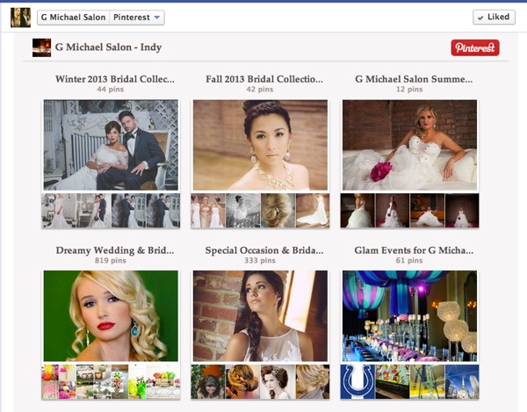Open the G Michael Salon - Indy profile picture
This screenshot has width=527, height=412.
tap(41, 47)
